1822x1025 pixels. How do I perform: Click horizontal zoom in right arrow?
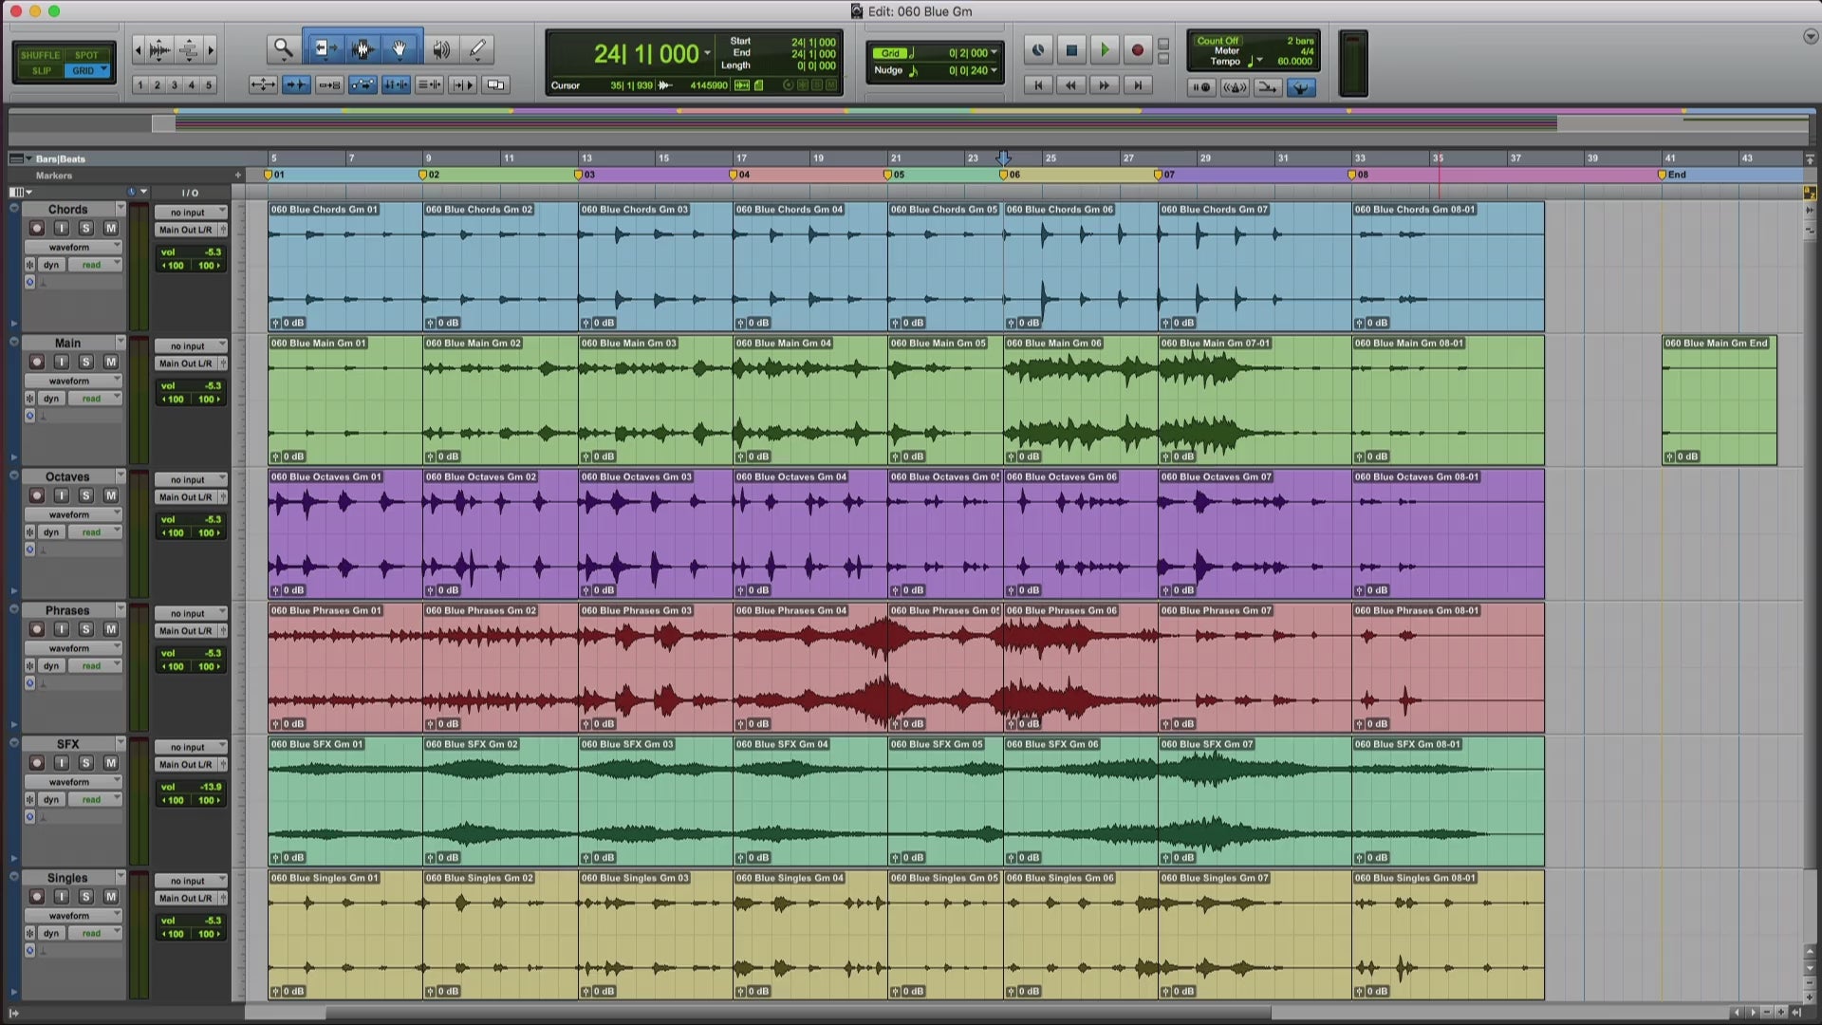tap(211, 49)
